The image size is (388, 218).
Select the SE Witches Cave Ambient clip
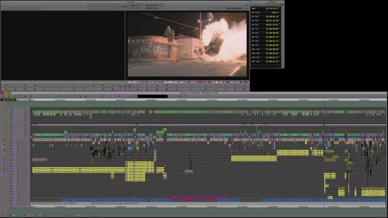point(42,169)
